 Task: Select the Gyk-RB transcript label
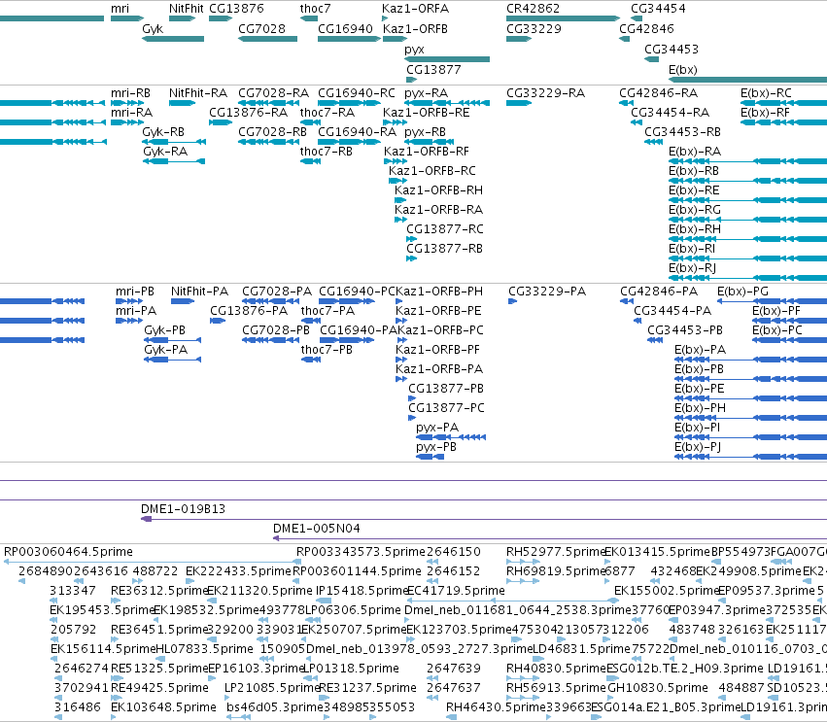pyautogui.click(x=164, y=132)
